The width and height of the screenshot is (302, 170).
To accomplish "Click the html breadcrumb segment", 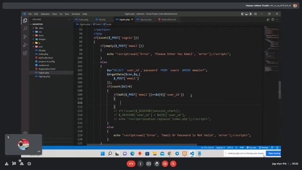I will [x=97, y=25].
